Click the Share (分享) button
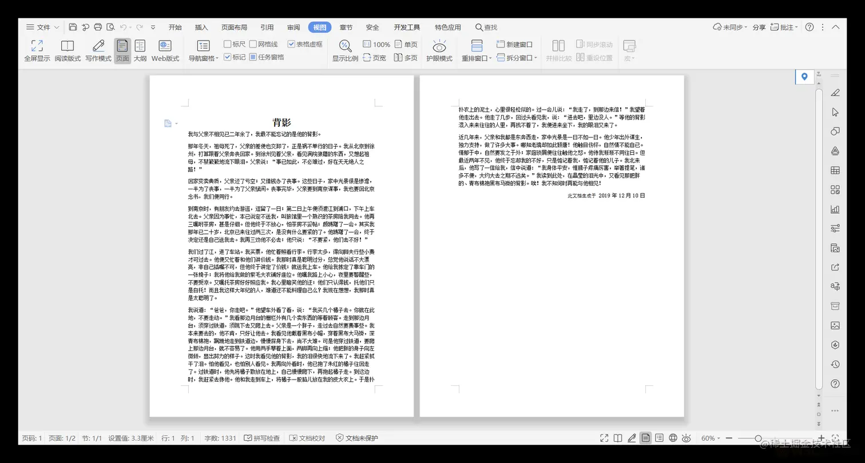The width and height of the screenshot is (865, 463). pyautogui.click(x=759, y=27)
